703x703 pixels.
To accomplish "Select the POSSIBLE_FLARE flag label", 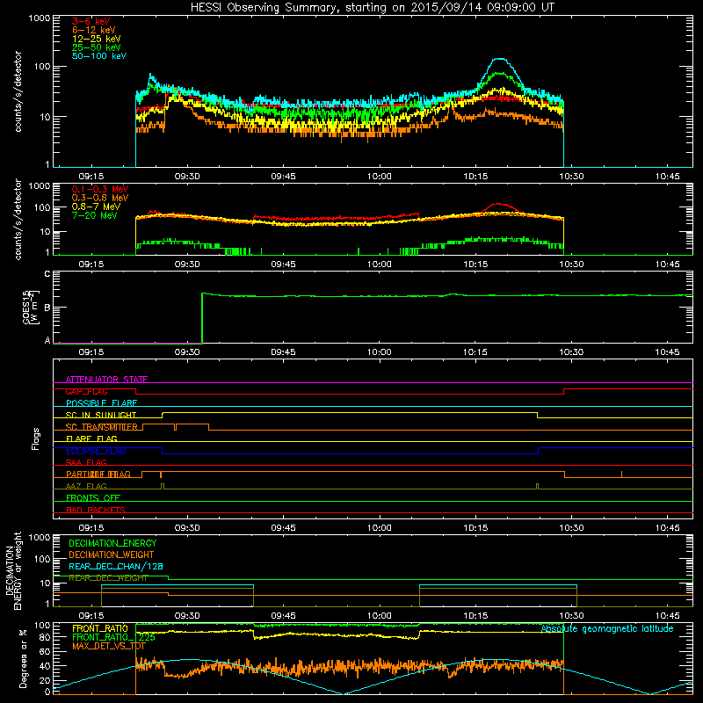I will point(101,403).
